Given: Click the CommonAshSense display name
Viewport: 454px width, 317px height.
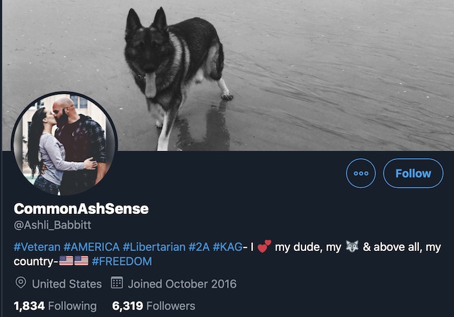Looking at the screenshot, I should [x=81, y=209].
